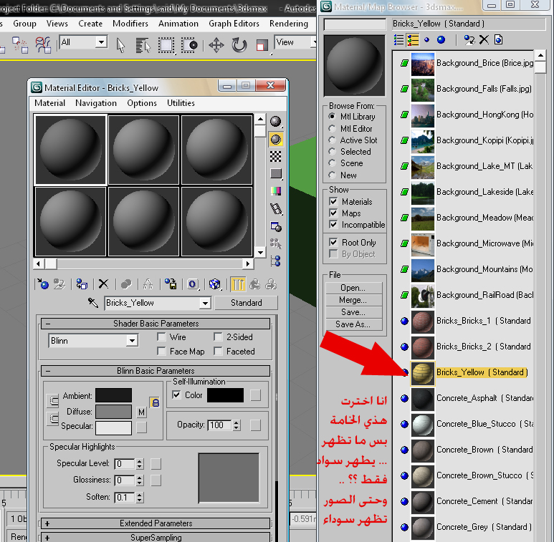Open the Navigation menu
Image resolution: width=554 pixels, height=542 pixels.
tap(96, 103)
